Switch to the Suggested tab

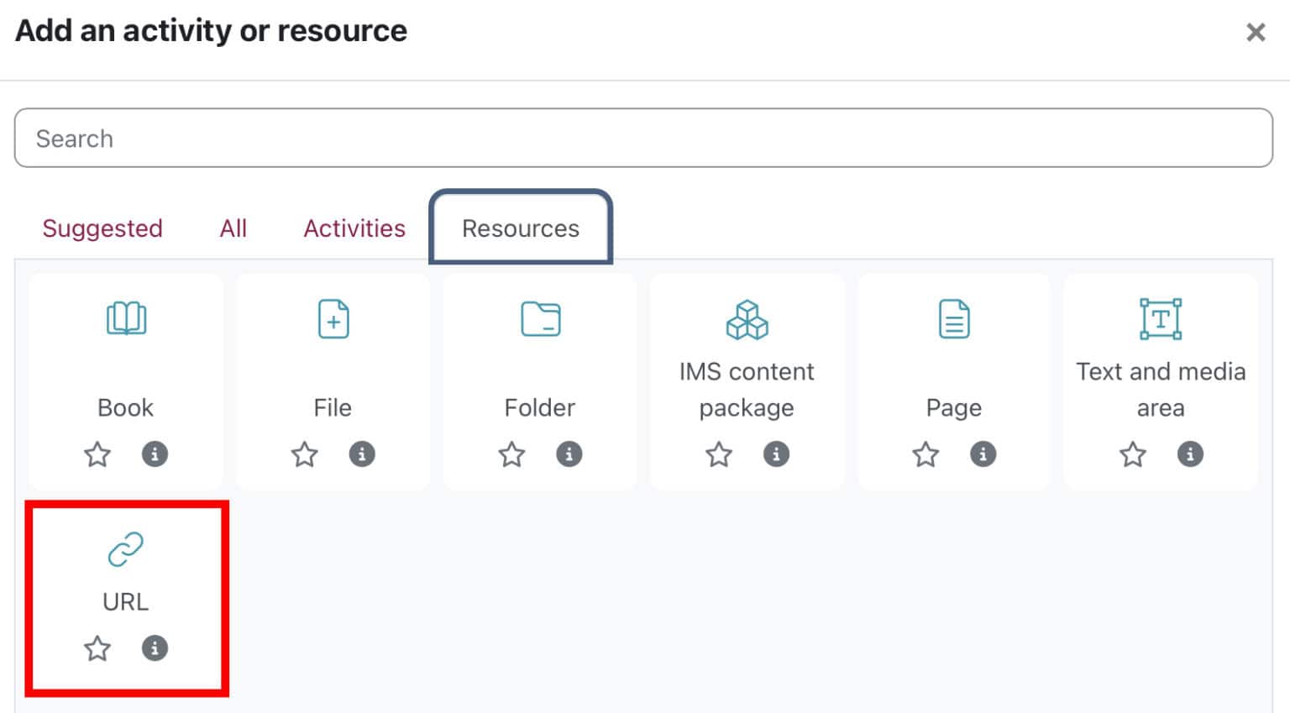click(102, 228)
